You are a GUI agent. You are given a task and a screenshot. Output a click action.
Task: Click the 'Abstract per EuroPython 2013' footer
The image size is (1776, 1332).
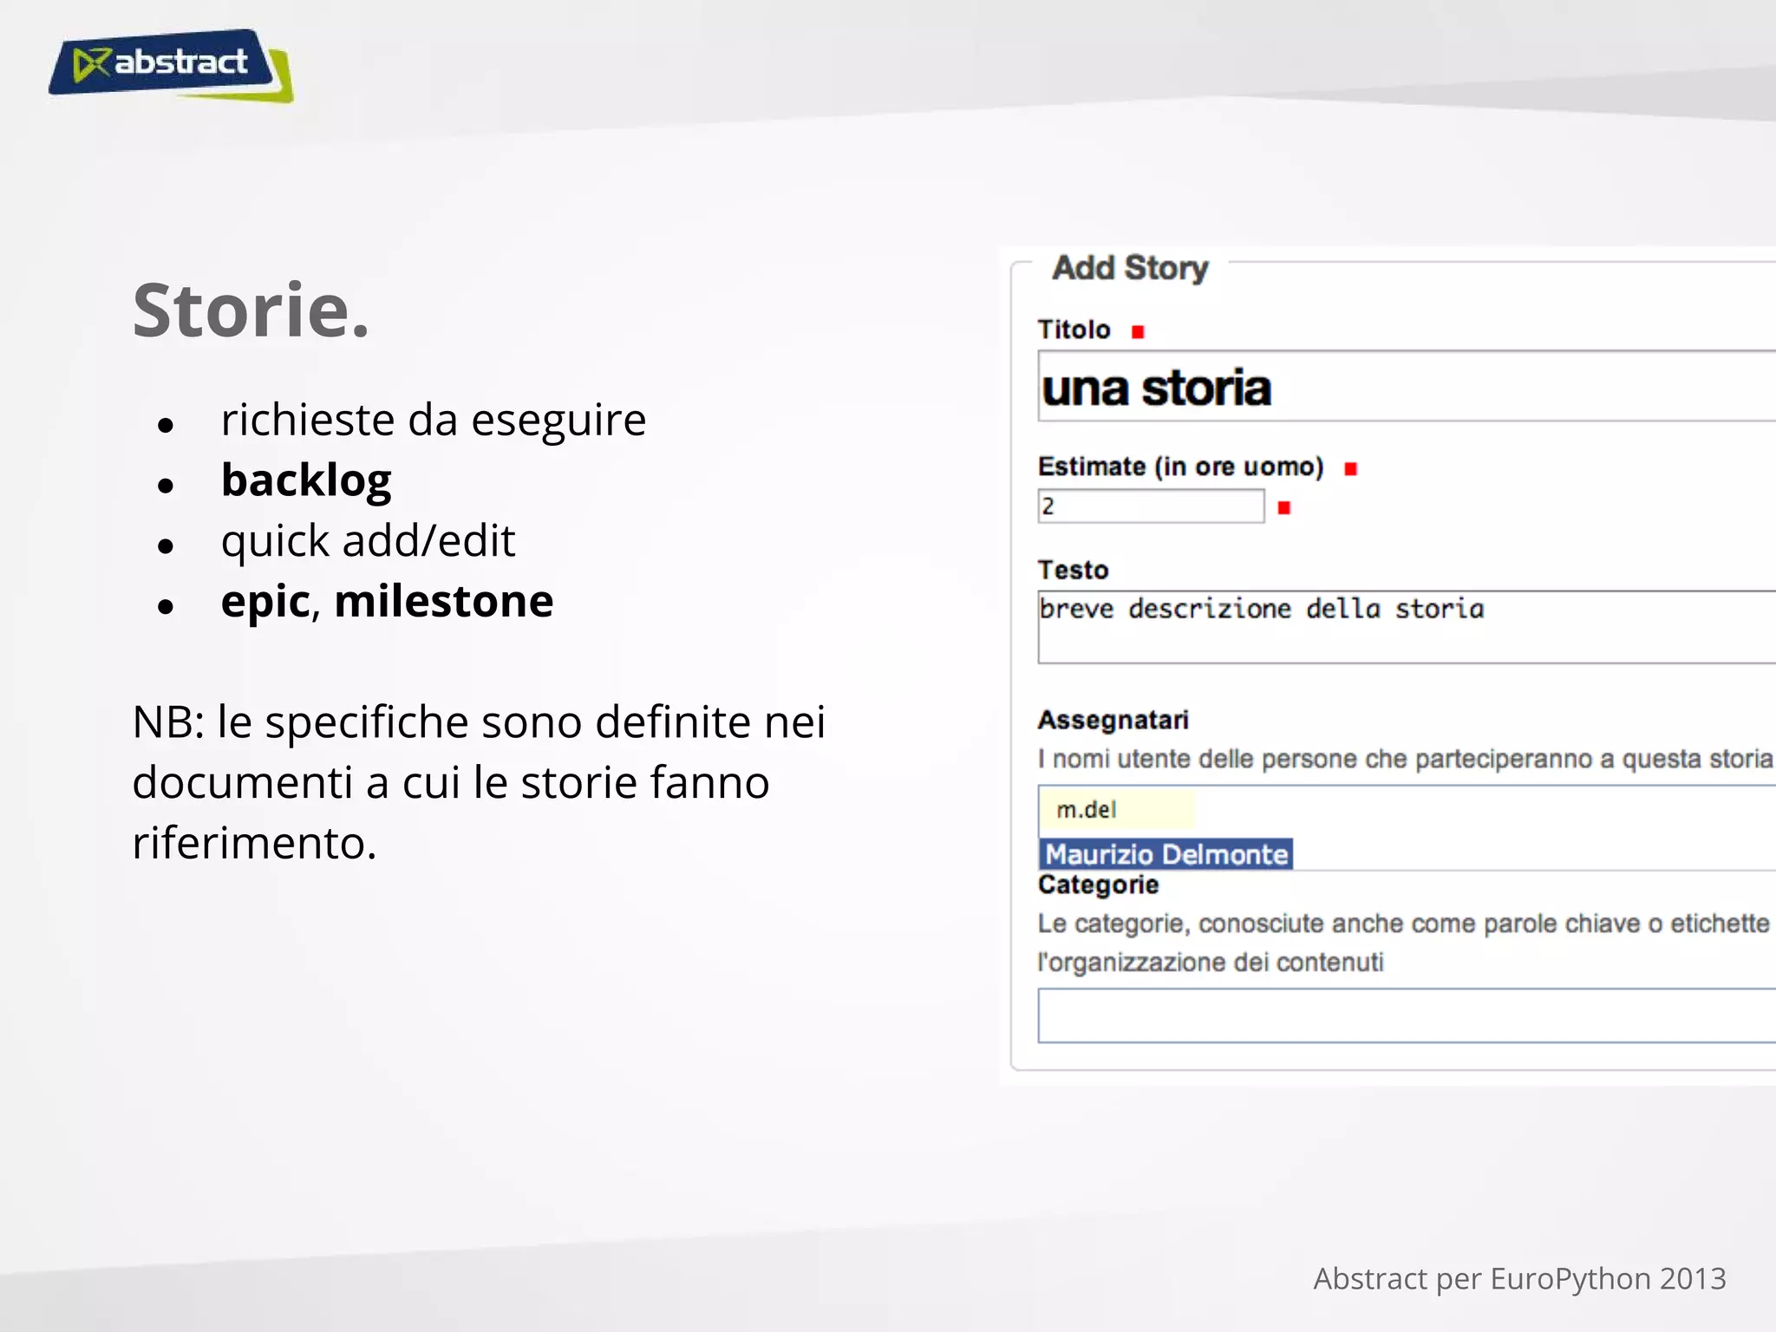[1519, 1278]
